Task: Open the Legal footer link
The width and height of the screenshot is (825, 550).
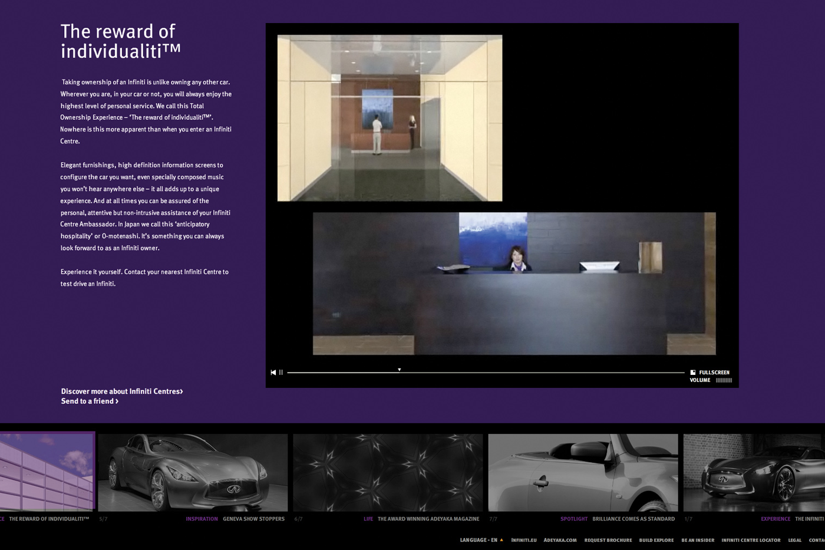Action: click(795, 540)
